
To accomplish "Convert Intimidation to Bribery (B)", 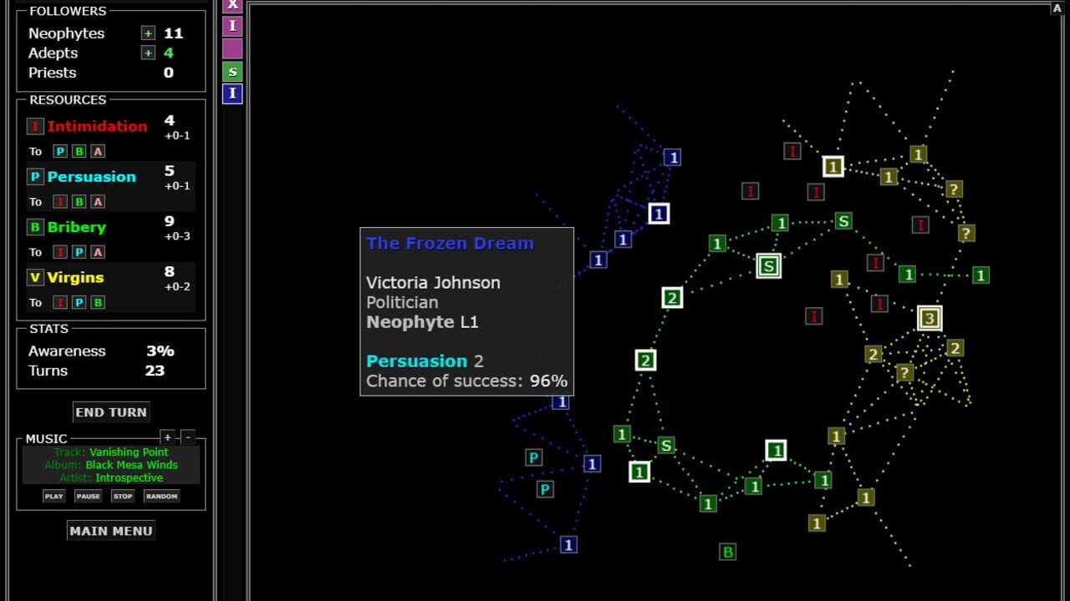I will [x=79, y=151].
